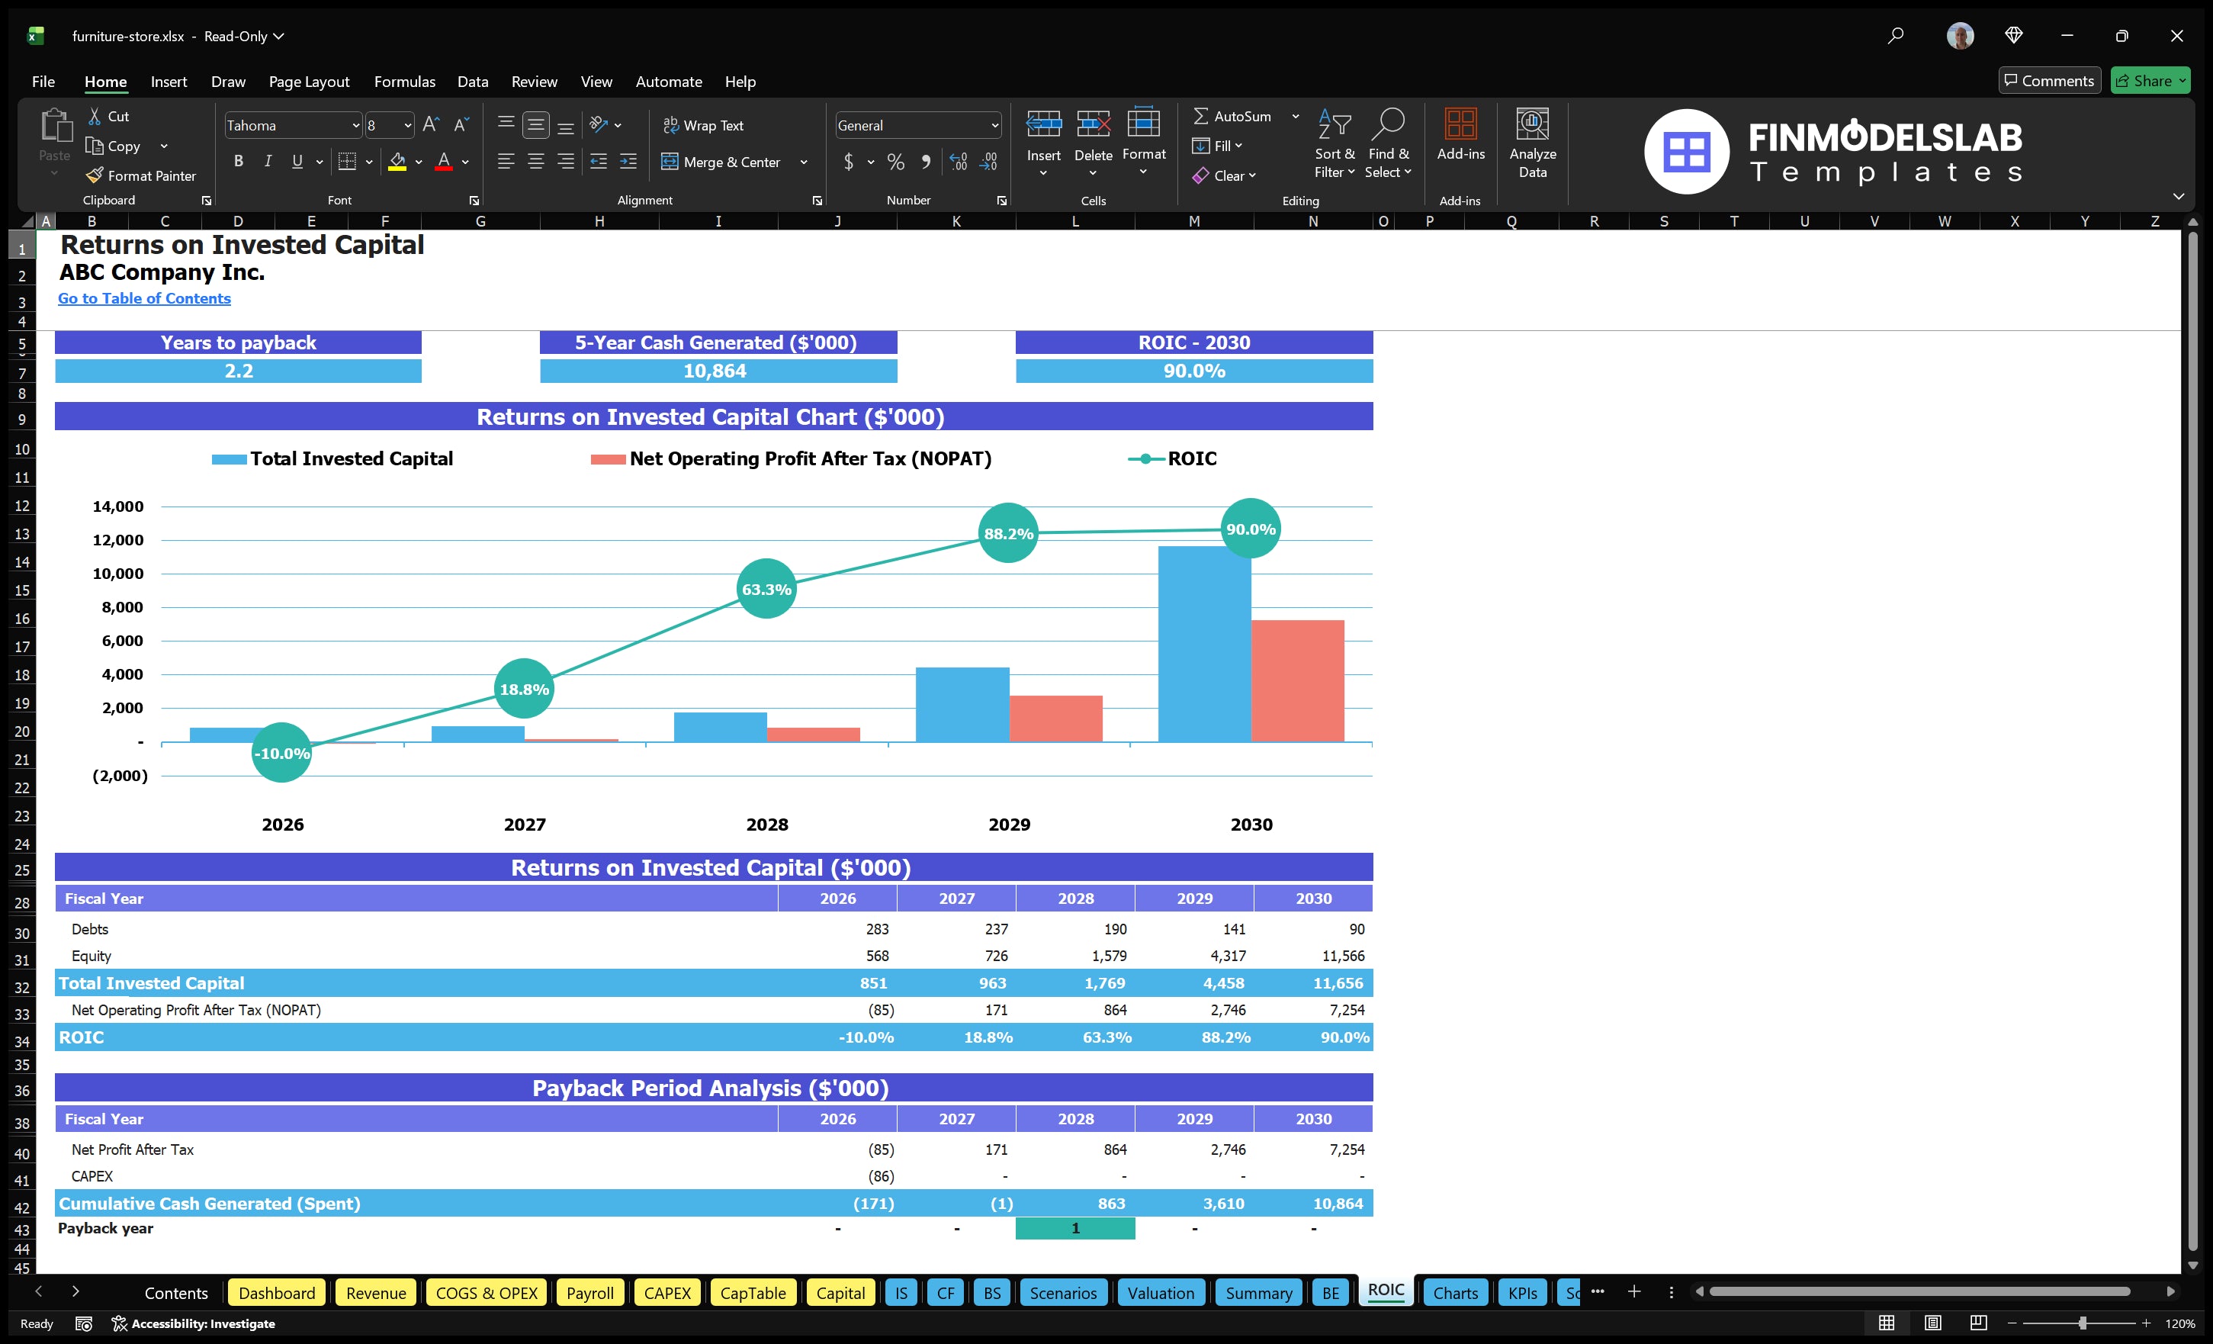Screen dimensions: 2213x1344
Task: Select the Format Painter tool
Action: pos(141,175)
